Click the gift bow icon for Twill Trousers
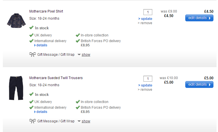 point(32,121)
